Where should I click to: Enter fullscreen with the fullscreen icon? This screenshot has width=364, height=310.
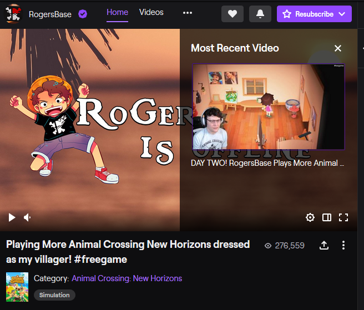pyautogui.click(x=343, y=217)
